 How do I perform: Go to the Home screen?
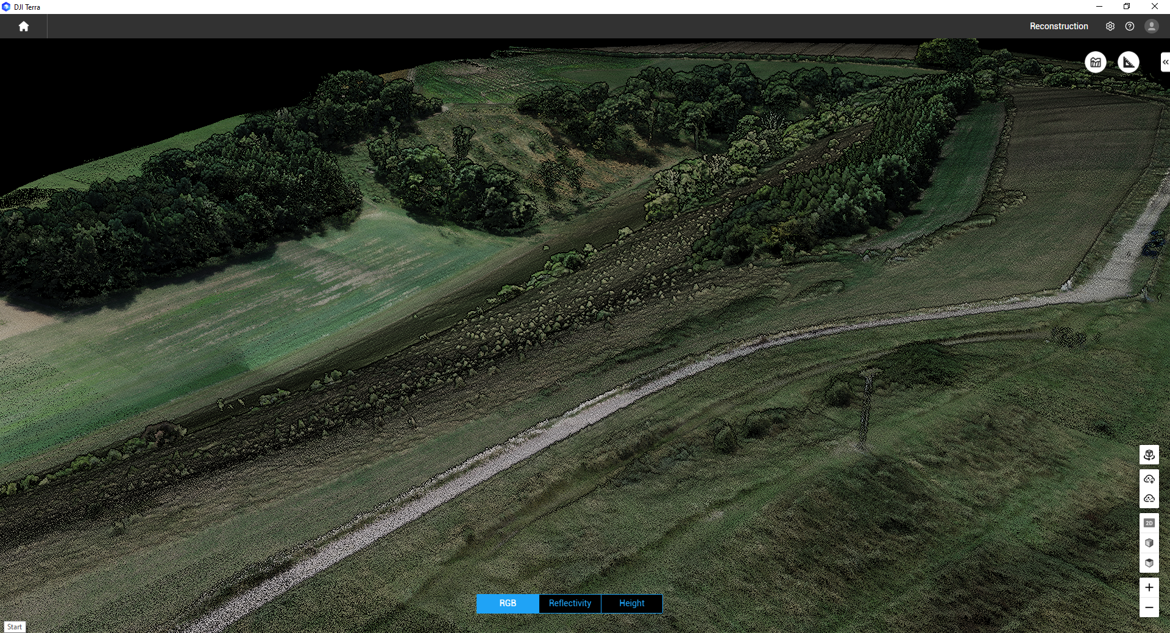[x=24, y=26]
